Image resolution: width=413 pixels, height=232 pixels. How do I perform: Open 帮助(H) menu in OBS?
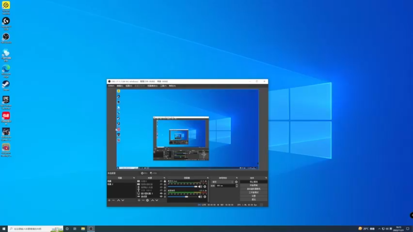(172, 86)
